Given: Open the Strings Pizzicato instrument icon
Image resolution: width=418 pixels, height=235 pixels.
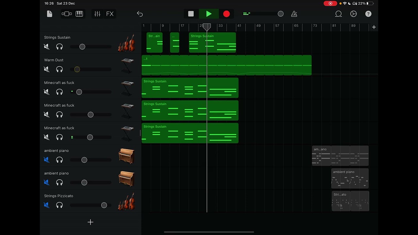Looking at the screenshot, I should [126, 201].
